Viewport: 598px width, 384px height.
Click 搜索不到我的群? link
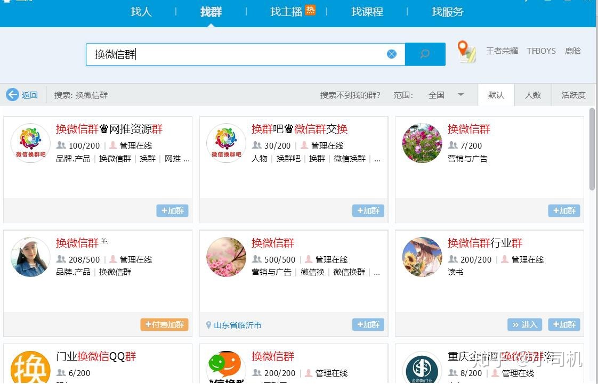[x=350, y=95]
